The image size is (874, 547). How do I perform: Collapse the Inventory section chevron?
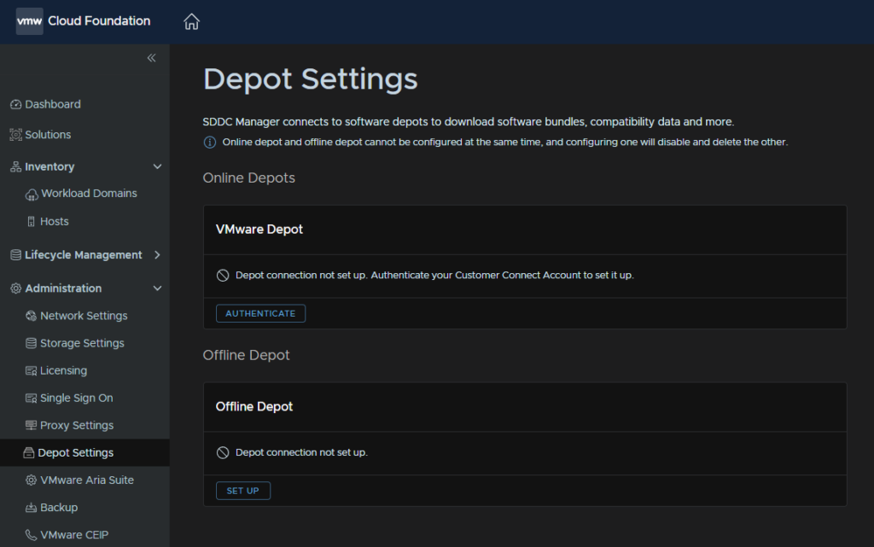(158, 166)
